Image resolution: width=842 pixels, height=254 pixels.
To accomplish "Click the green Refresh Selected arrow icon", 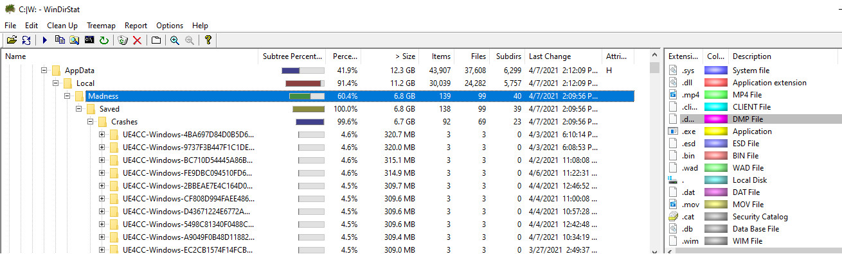I will [104, 40].
